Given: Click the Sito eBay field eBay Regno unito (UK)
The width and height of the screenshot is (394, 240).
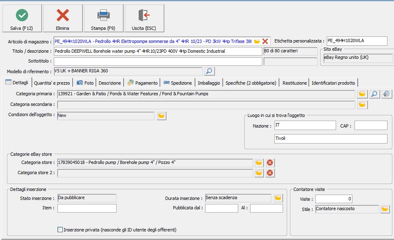Looking at the screenshot, I should (x=358, y=58).
